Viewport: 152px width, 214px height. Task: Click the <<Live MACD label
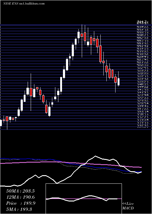pos(128,206)
